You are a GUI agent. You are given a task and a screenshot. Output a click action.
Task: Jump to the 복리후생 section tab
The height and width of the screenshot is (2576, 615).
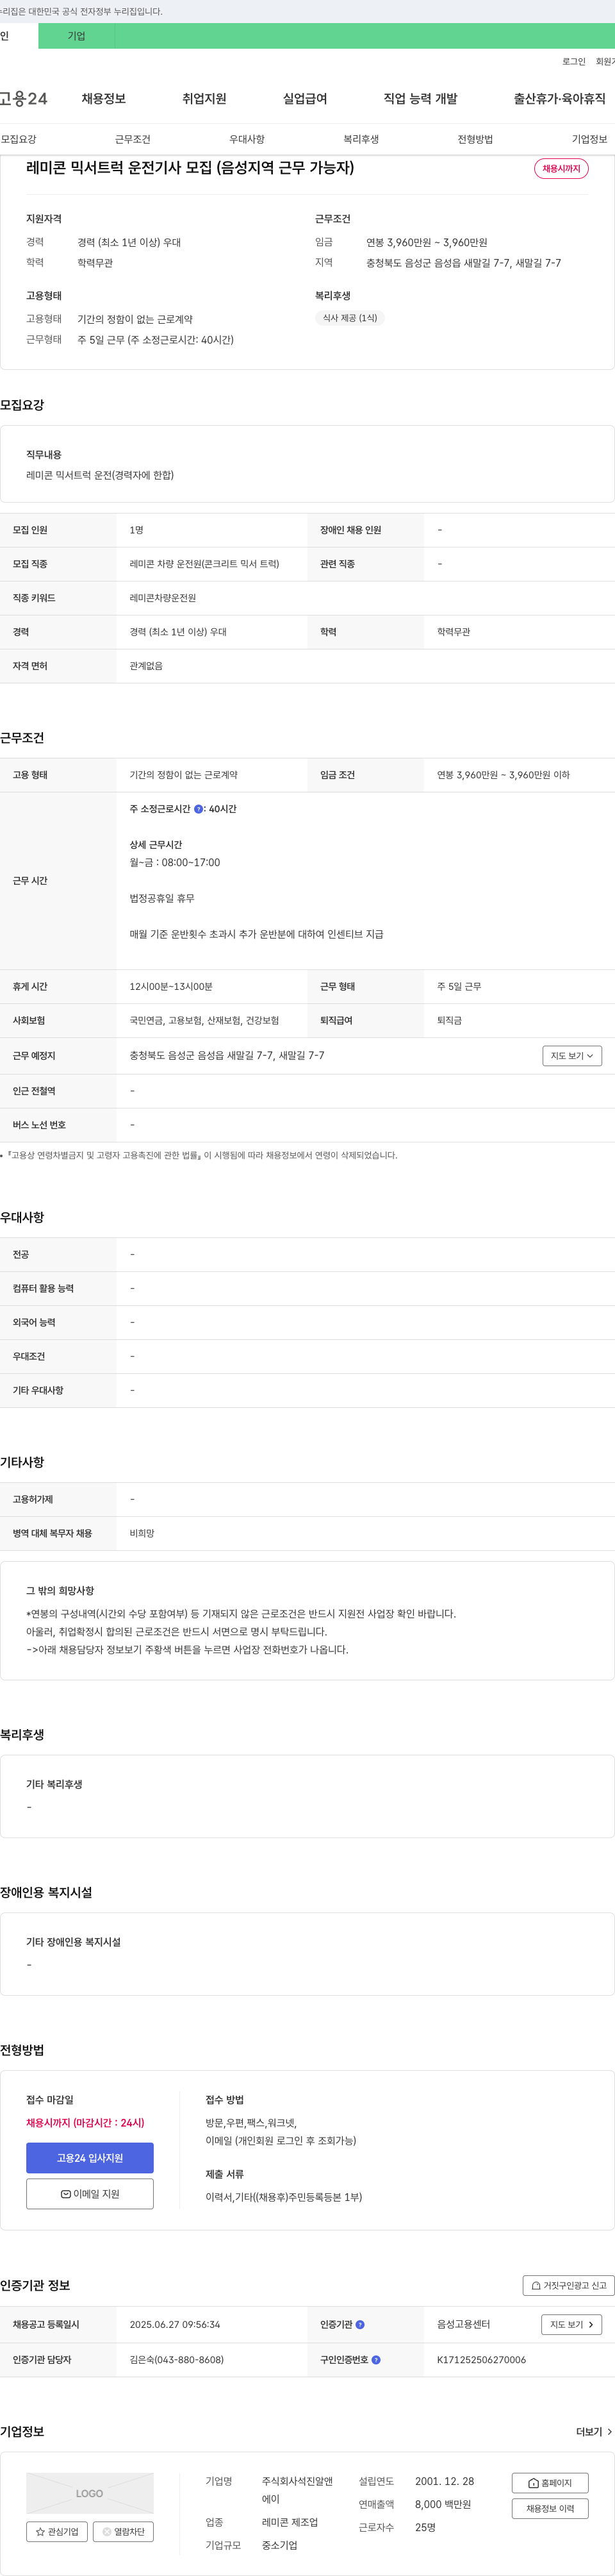coord(361,139)
